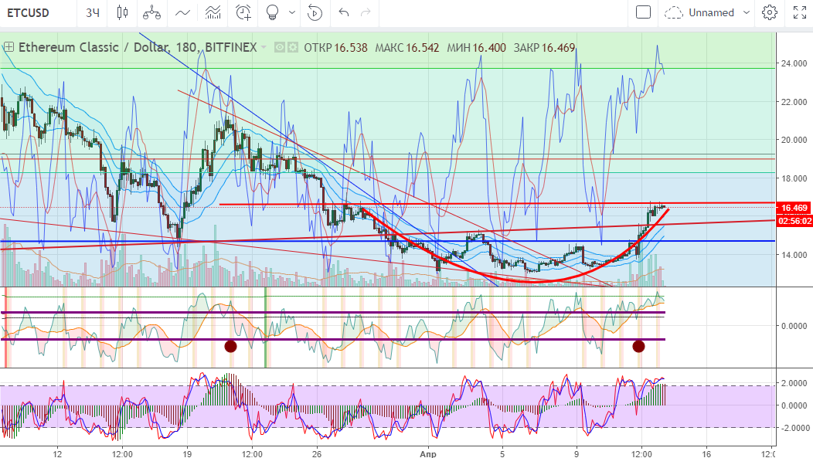The width and height of the screenshot is (813, 458).
Task: Open series settings gear beside the legend
Action: pos(293,48)
